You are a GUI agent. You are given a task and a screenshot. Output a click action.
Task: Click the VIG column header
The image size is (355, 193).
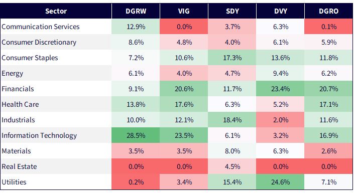coord(184,11)
